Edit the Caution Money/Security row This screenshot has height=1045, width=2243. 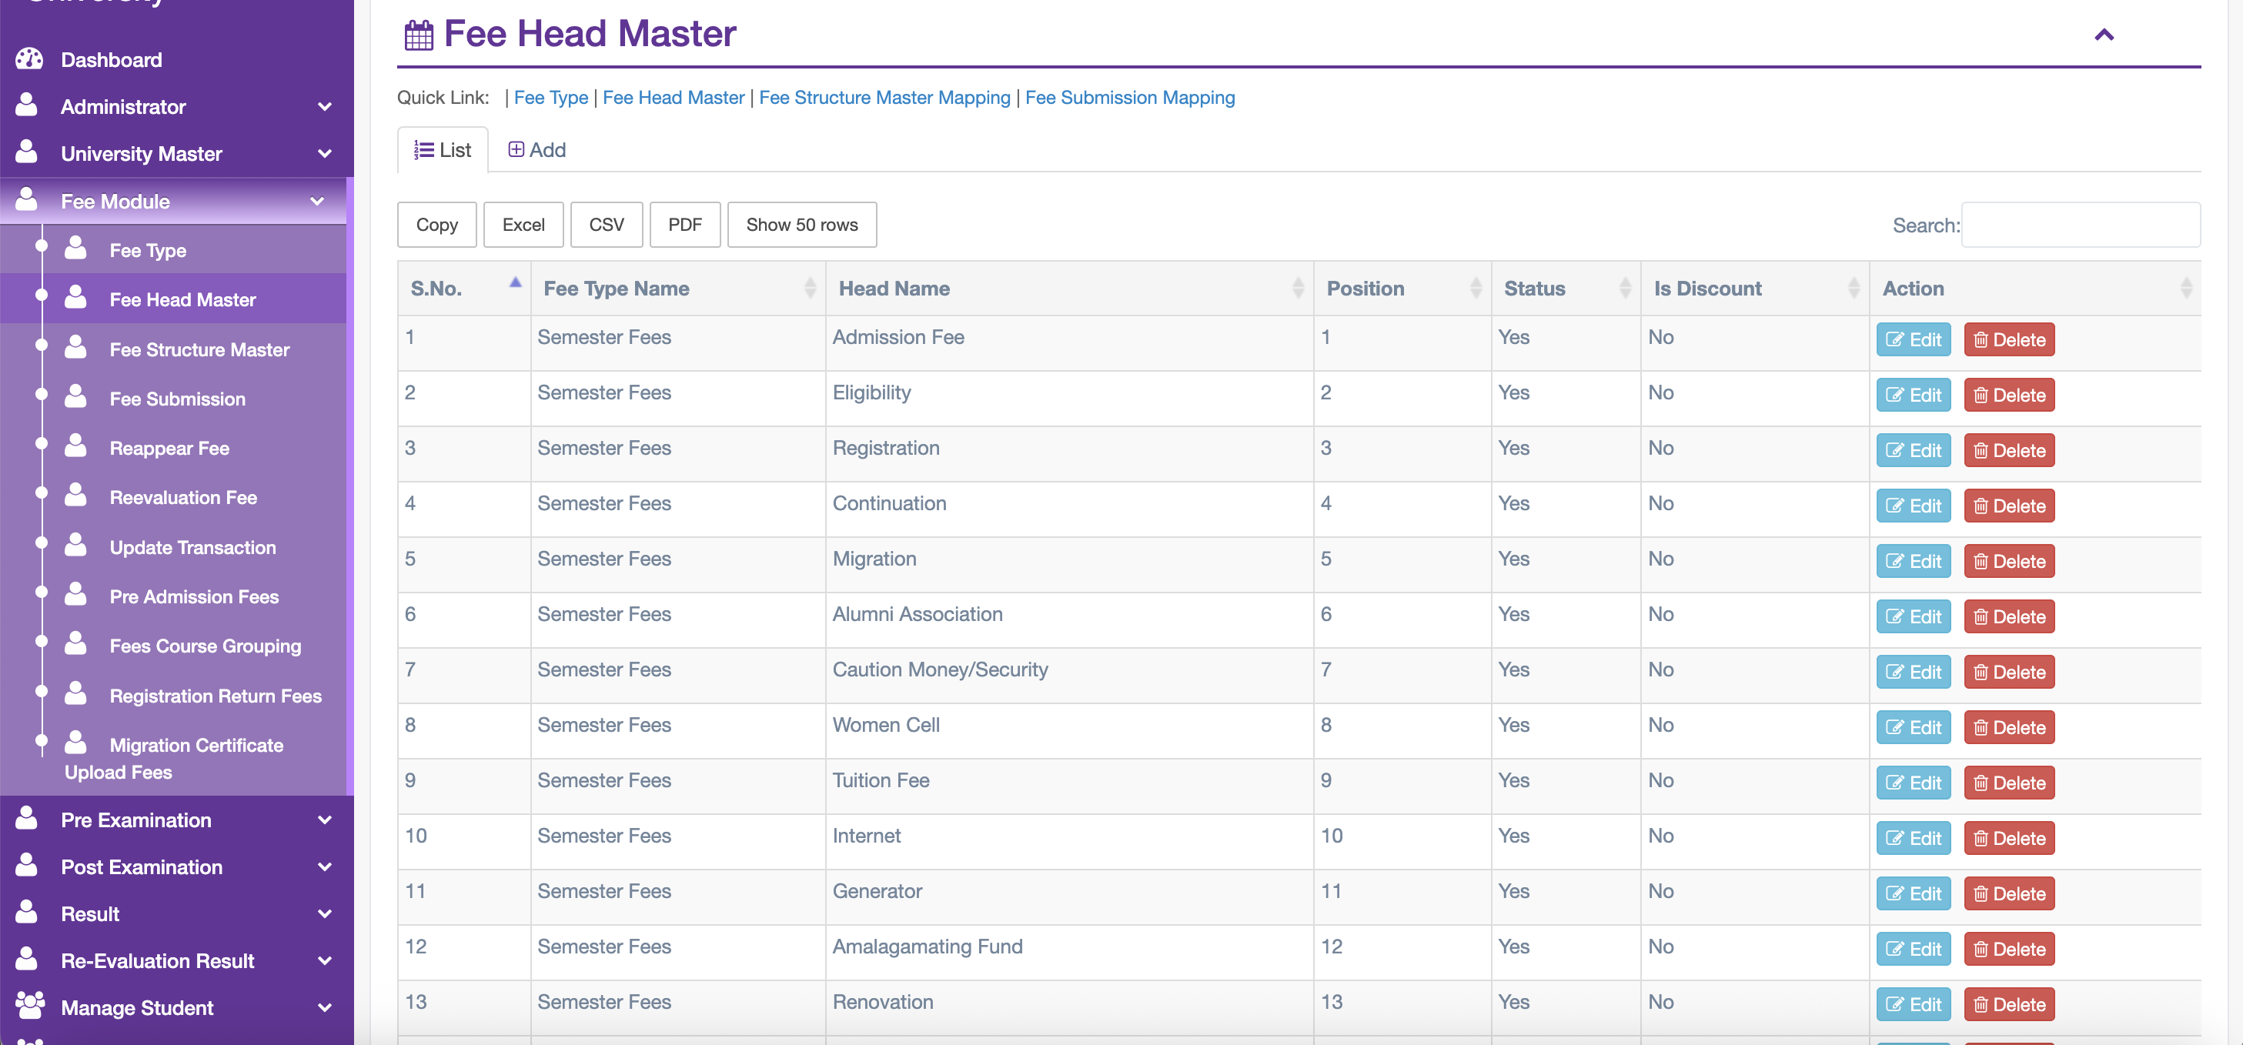[1914, 673]
